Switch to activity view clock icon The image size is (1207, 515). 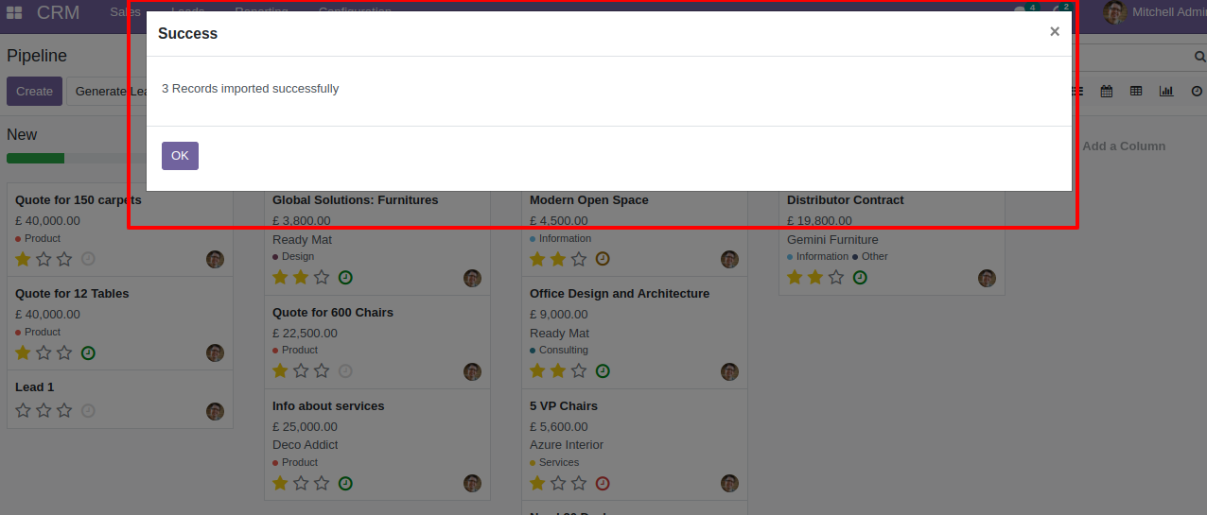[x=1197, y=92]
